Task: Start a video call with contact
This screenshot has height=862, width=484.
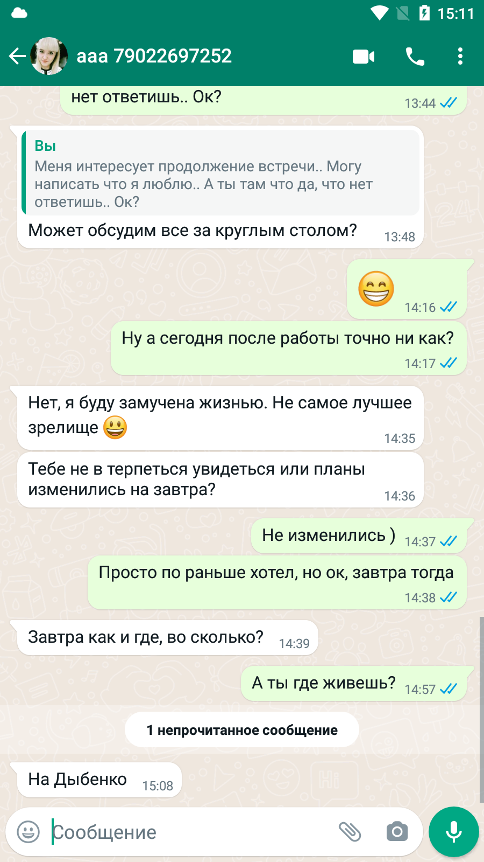Action: 364,56
